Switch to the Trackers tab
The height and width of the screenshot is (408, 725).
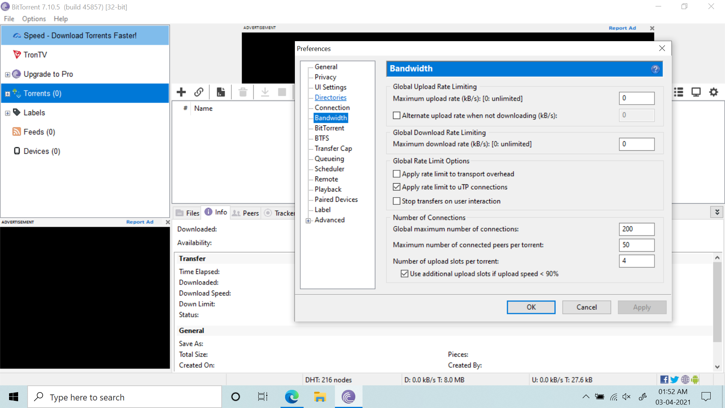(x=279, y=213)
